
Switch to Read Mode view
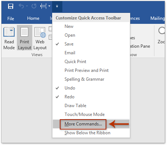tap(9, 38)
